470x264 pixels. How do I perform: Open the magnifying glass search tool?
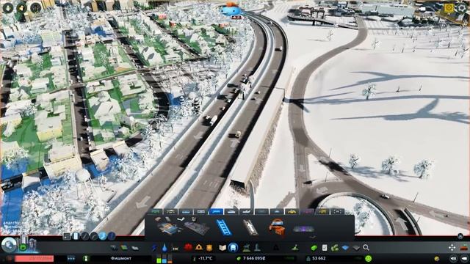click(366, 248)
